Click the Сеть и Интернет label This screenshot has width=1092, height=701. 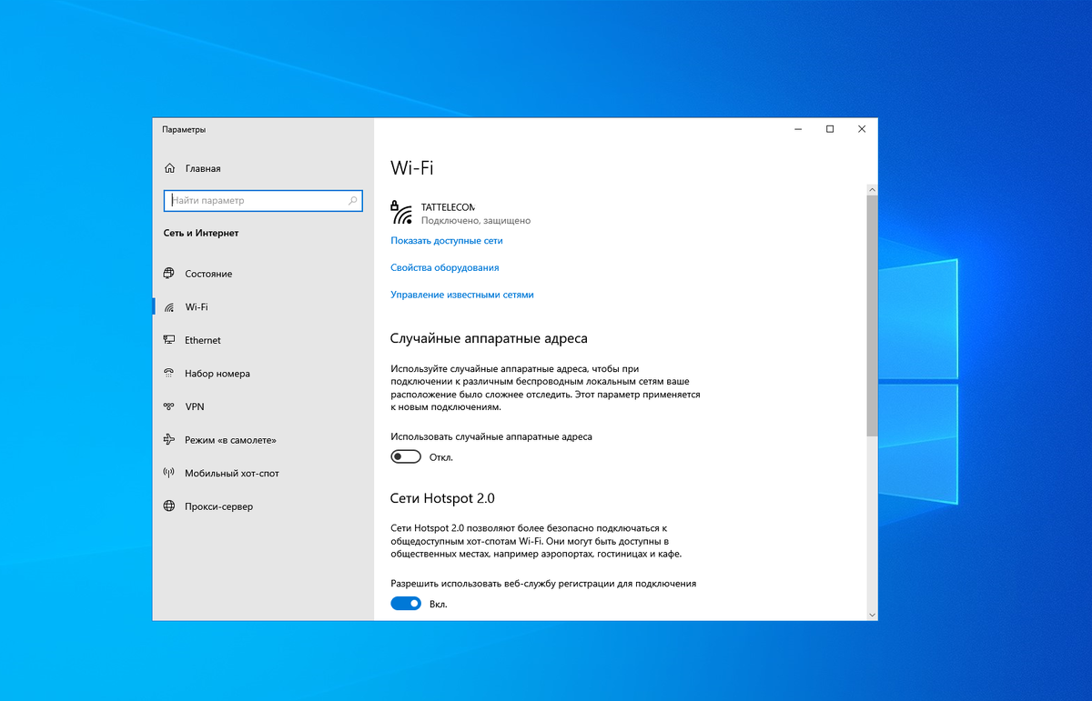pos(200,233)
